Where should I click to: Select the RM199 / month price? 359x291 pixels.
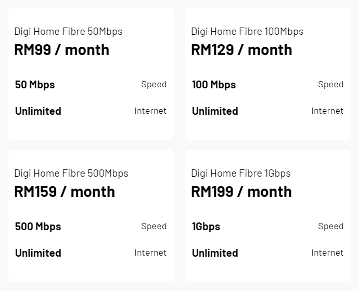[241, 192]
